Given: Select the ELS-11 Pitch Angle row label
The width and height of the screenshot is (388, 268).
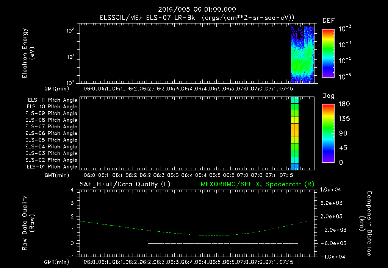Looking at the screenshot, I should (x=52, y=100).
